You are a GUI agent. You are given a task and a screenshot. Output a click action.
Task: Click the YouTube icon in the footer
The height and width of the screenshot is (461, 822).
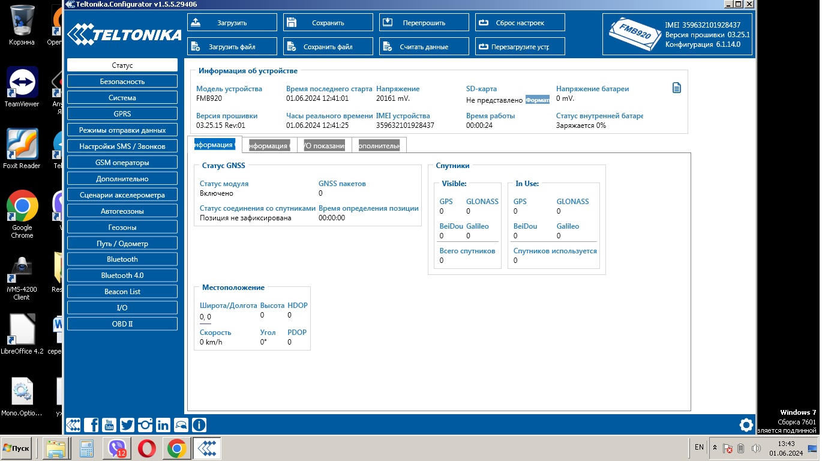coord(109,425)
